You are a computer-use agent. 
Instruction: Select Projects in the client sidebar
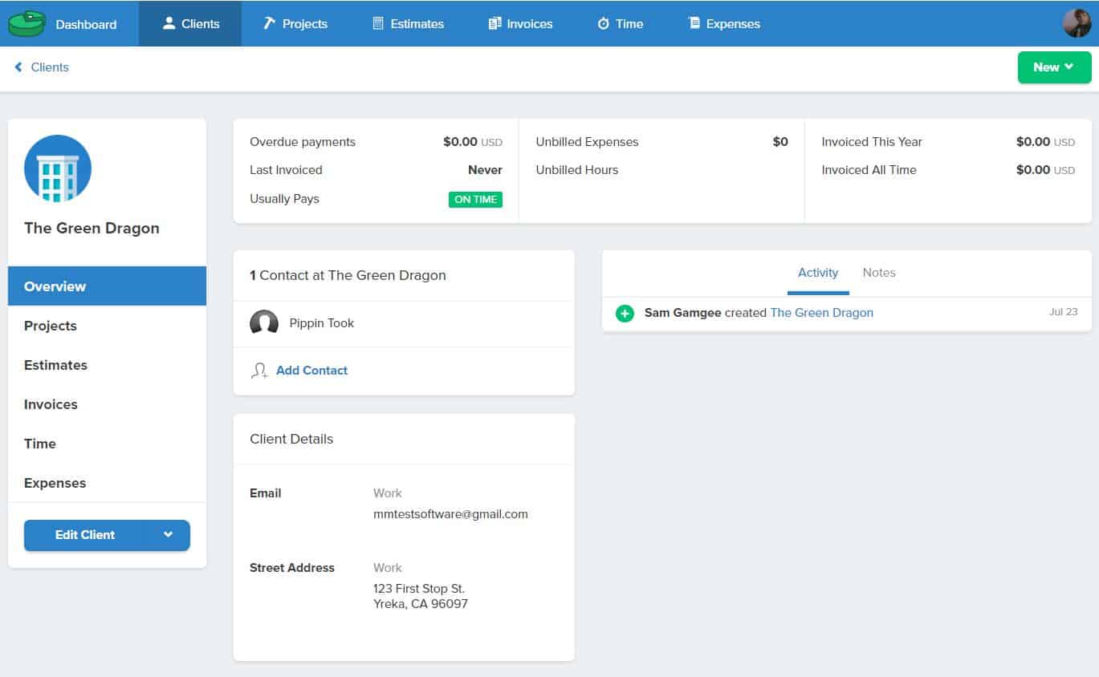click(x=107, y=326)
